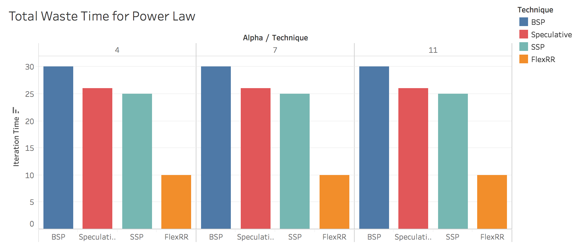Click the Iteration Time axis title
Viewport: 587px width, 247px height.
[x=16, y=141]
